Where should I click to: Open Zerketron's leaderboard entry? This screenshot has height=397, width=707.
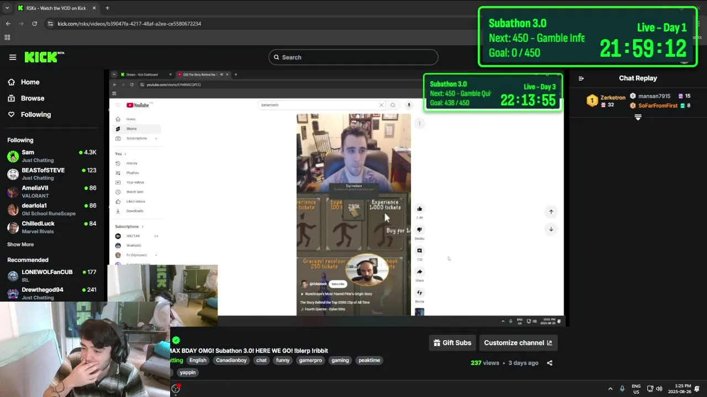click(606, 101)
